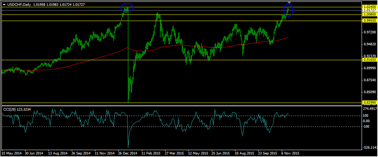The height and width of the screenshot is (157, 378).
Task: Click the 15 May 2014 date label
Action: 11,153
